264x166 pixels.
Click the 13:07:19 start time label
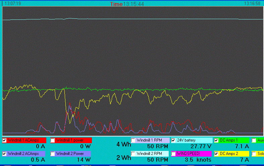pos(13,4)
